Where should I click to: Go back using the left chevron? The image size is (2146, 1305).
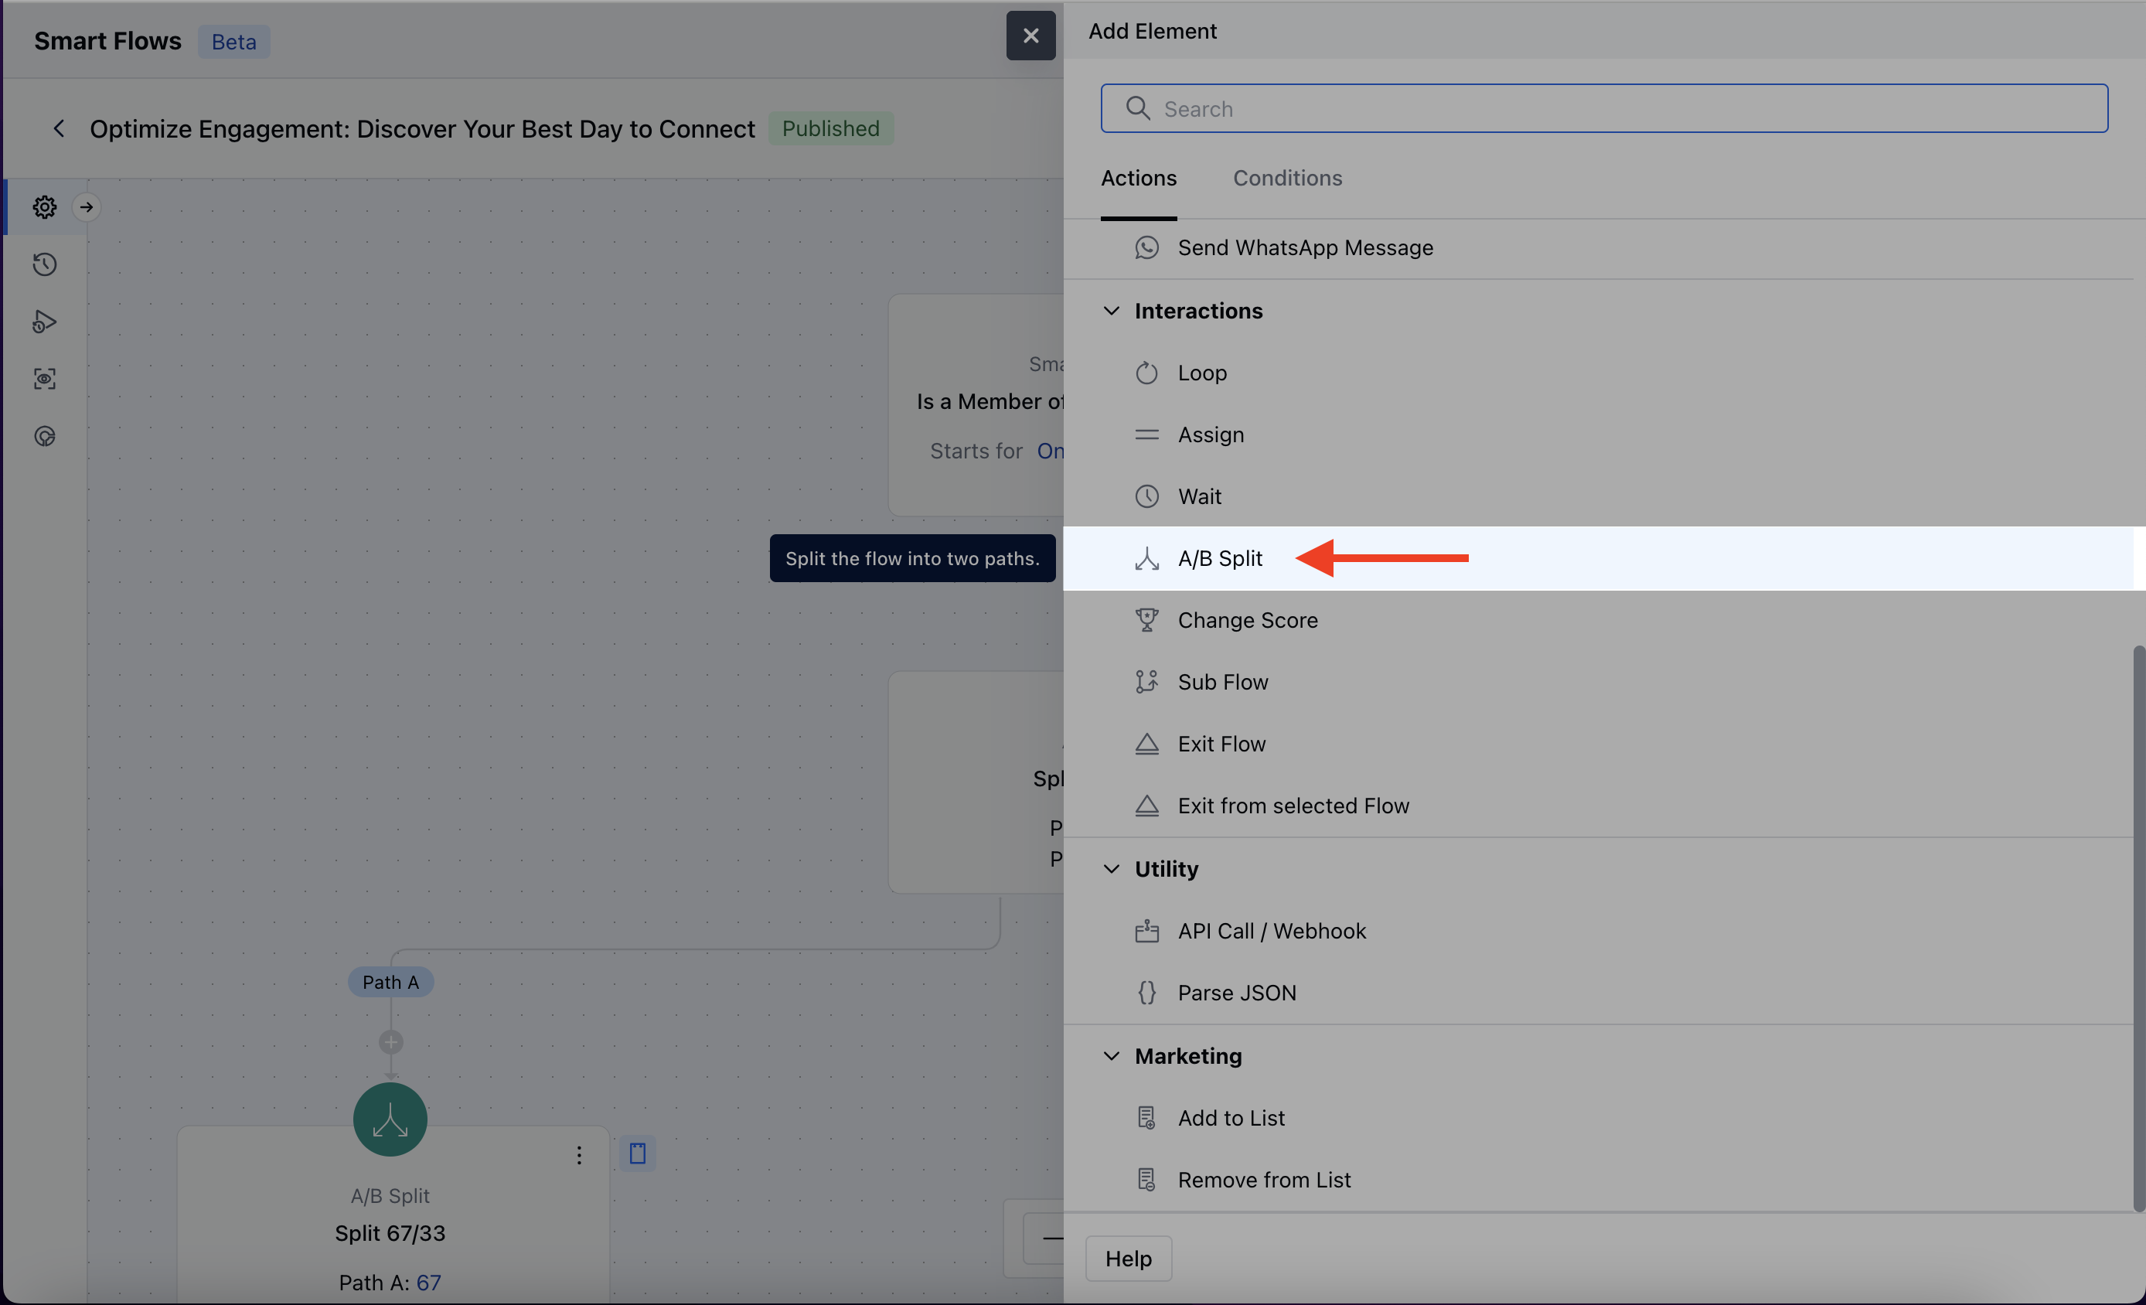[x=58, y=129]
